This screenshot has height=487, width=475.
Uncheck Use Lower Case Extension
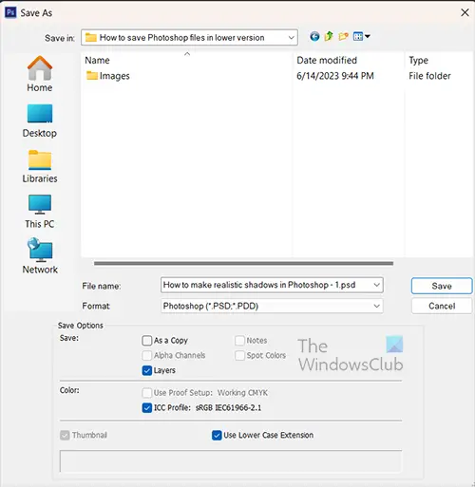[x=217, y=435]
